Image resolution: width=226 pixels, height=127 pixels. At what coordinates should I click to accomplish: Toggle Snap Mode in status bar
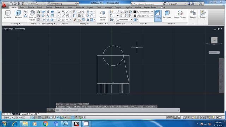(x=36, y=117)
